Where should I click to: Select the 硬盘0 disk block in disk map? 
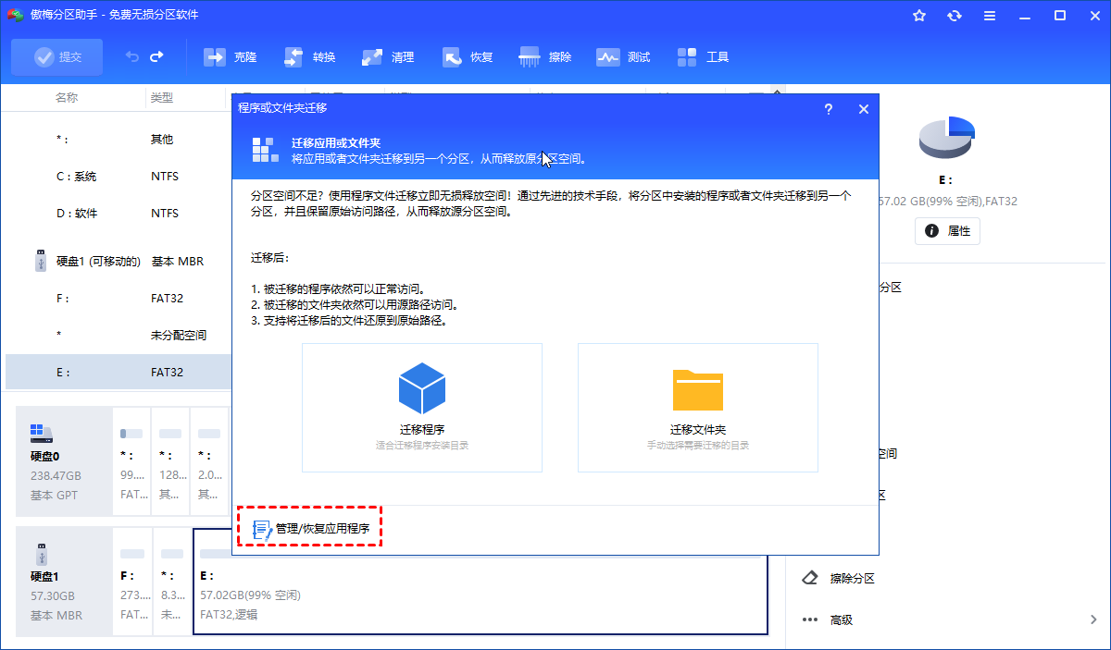pyautogui.click(x=65, y=461)
